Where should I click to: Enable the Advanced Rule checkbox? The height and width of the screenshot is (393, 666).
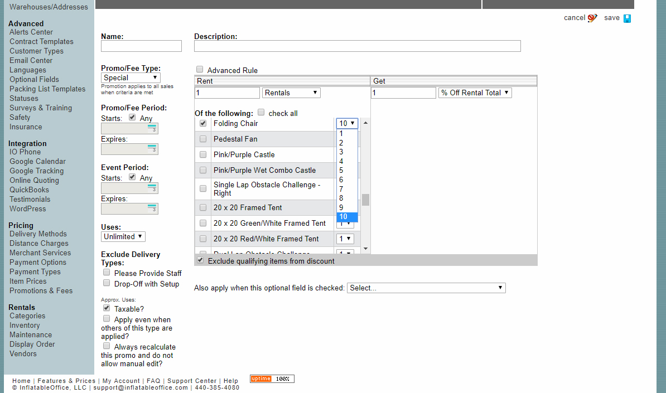tap(200, 70)
